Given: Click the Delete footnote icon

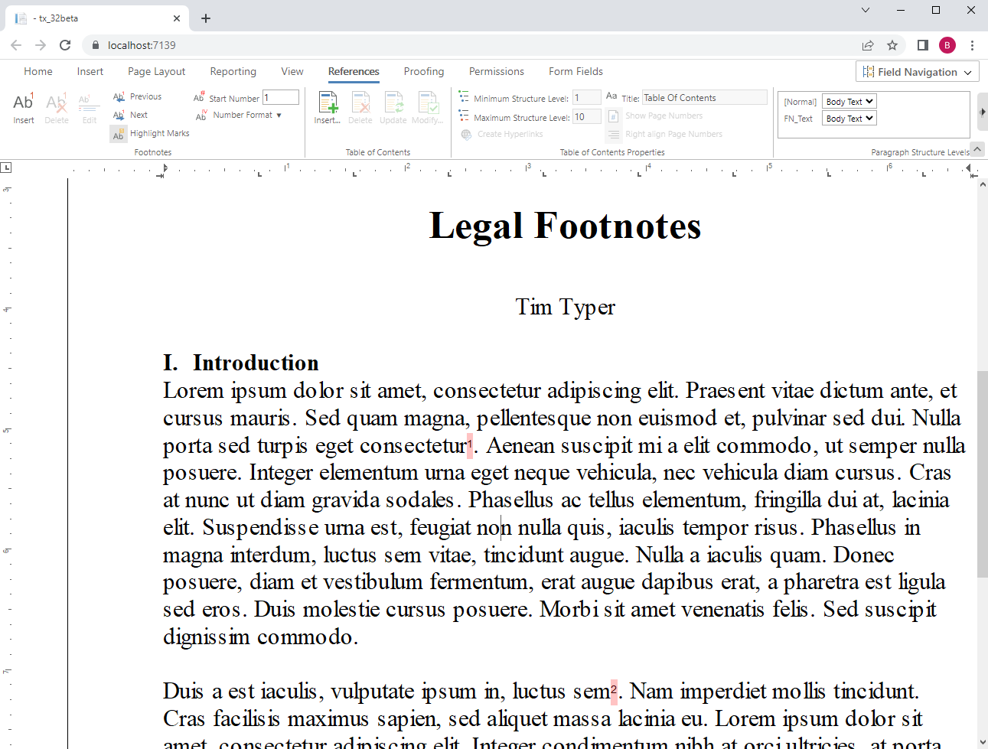Looking at the screenshot, I should click(56, 108).
